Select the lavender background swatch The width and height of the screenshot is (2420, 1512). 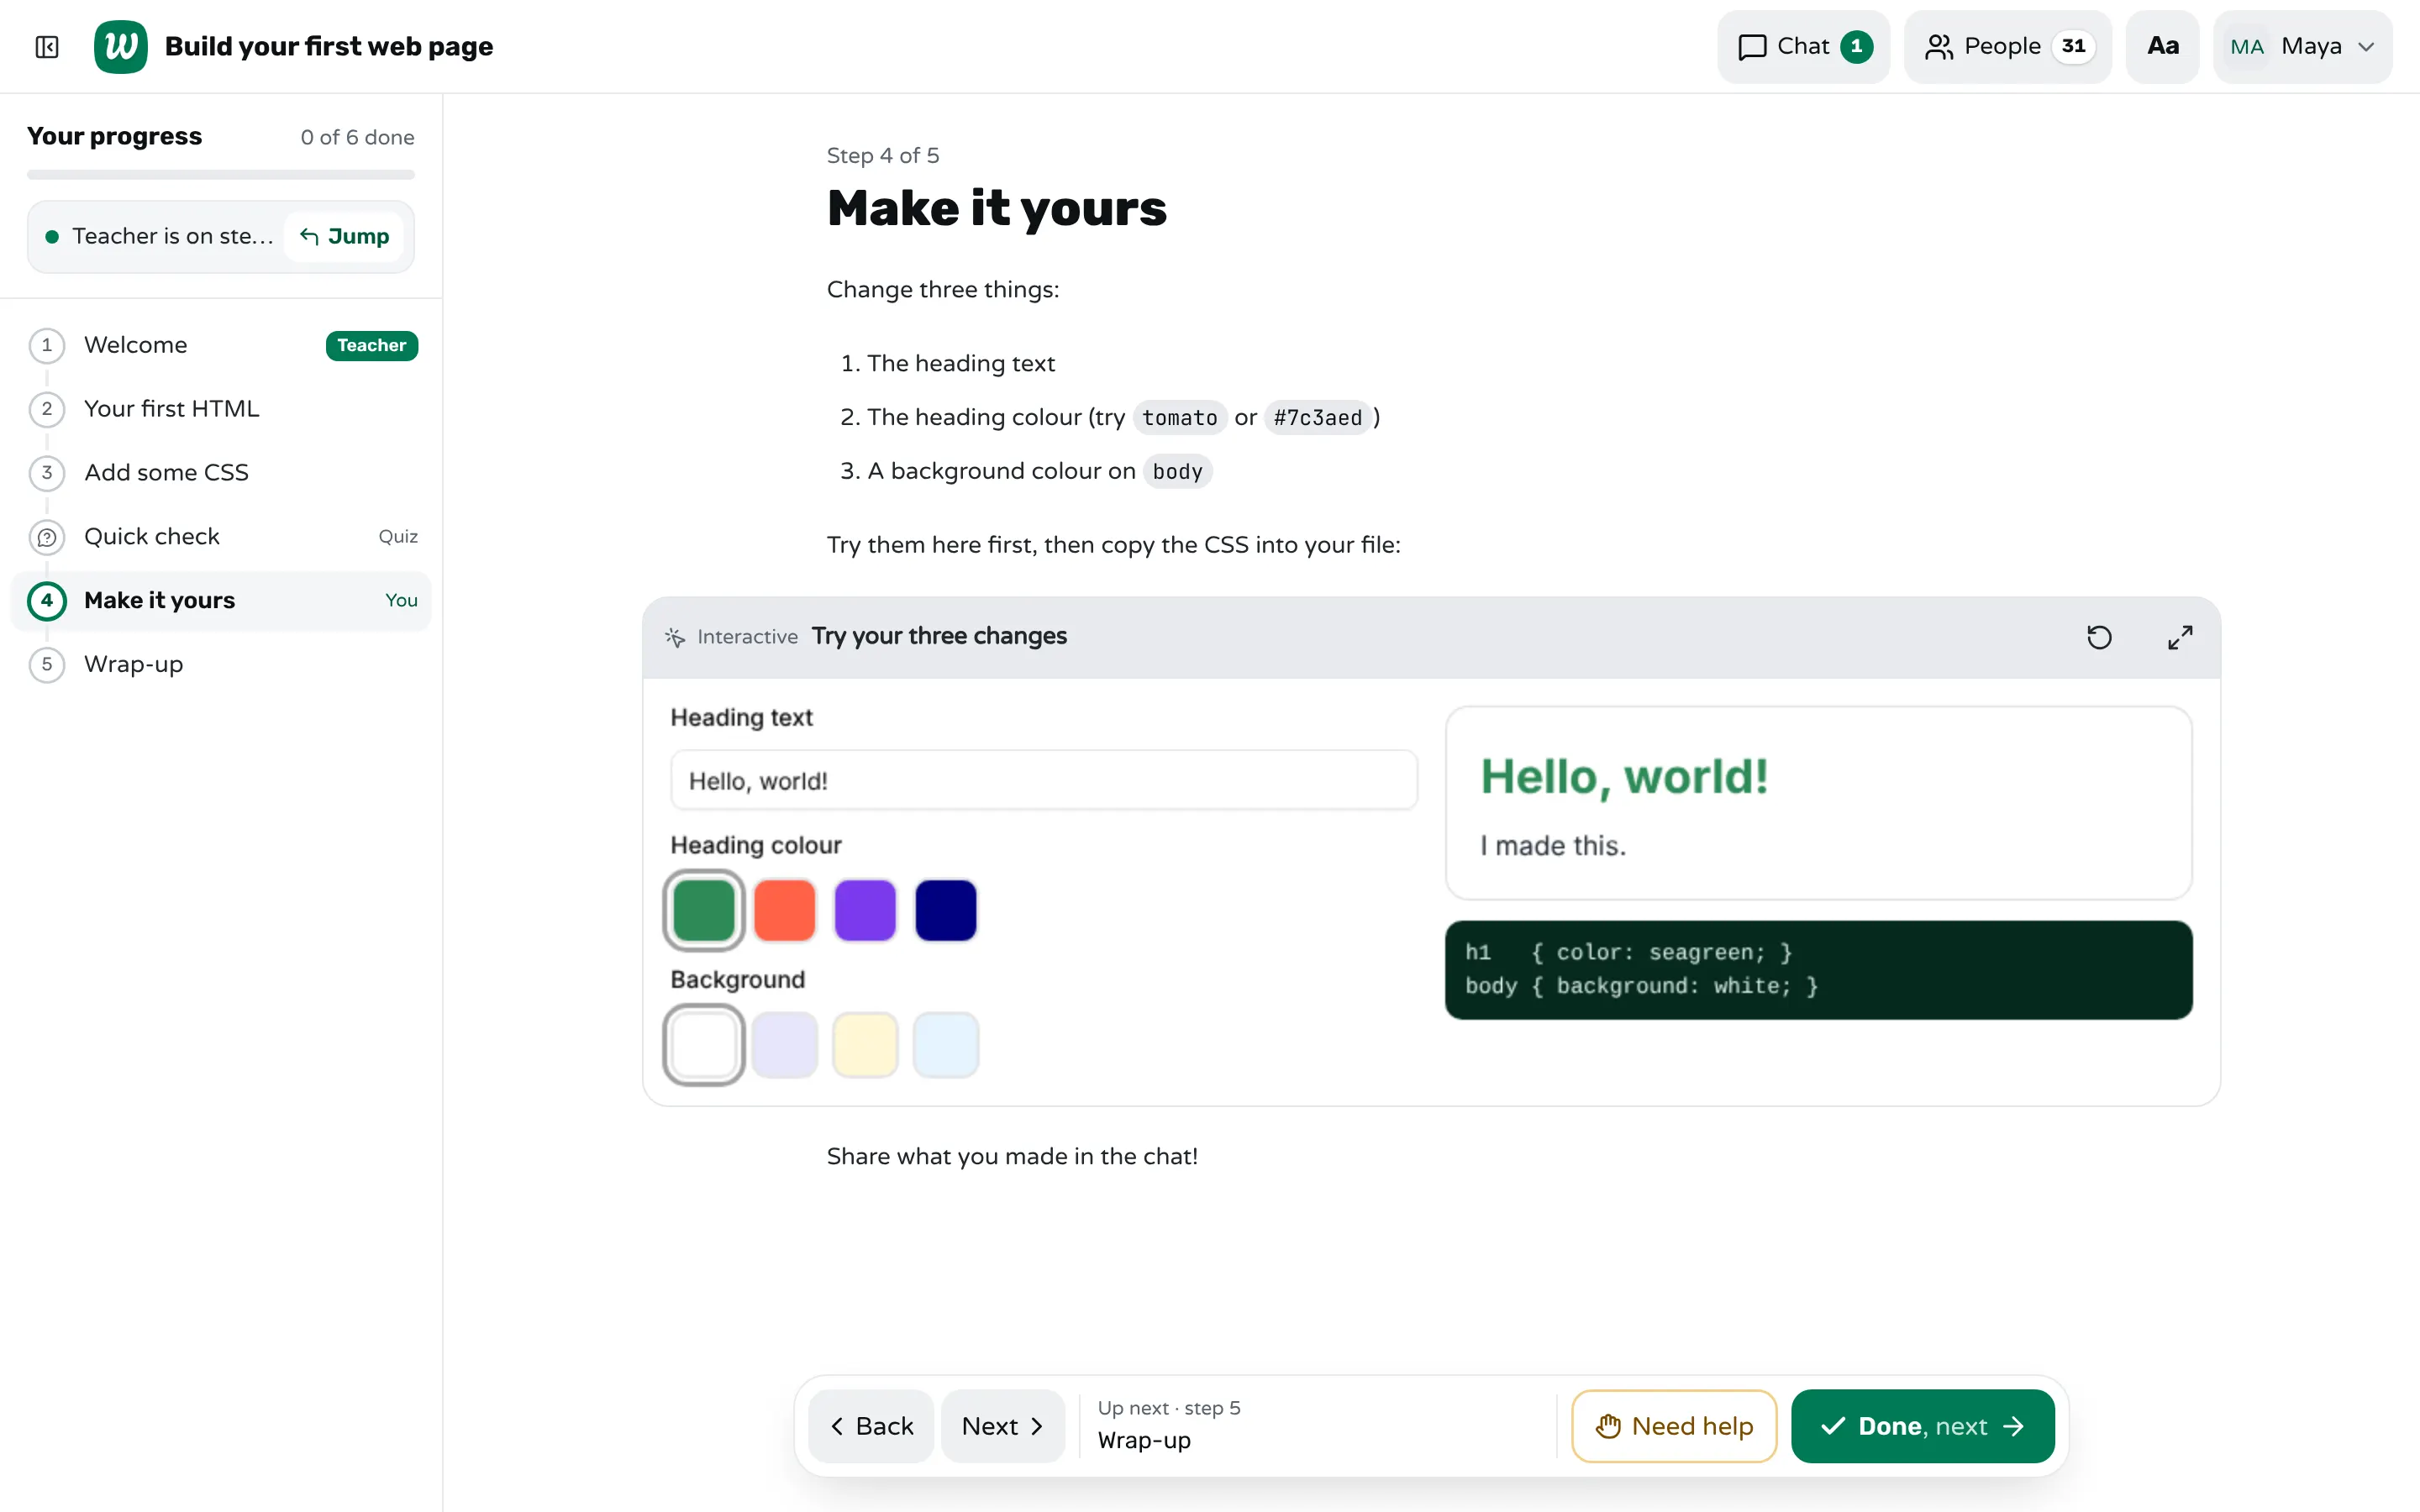[x=785, y=1045]
